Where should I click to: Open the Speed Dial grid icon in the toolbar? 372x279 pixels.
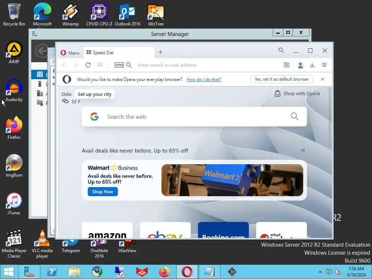pyautogui.click(x=100, y=65)
